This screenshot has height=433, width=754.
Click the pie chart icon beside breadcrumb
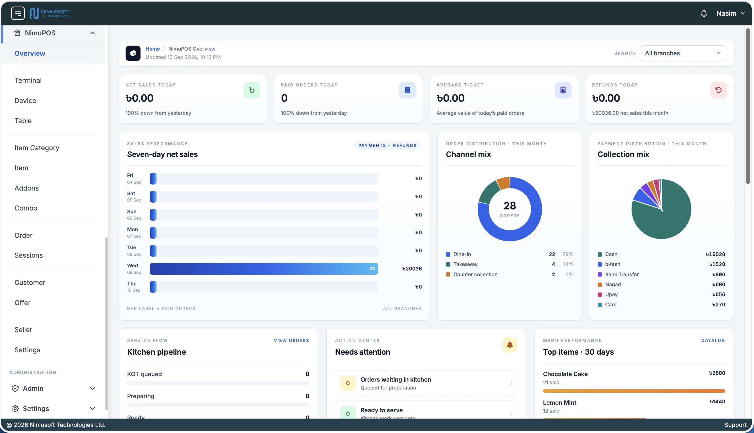tap(133, 53)
